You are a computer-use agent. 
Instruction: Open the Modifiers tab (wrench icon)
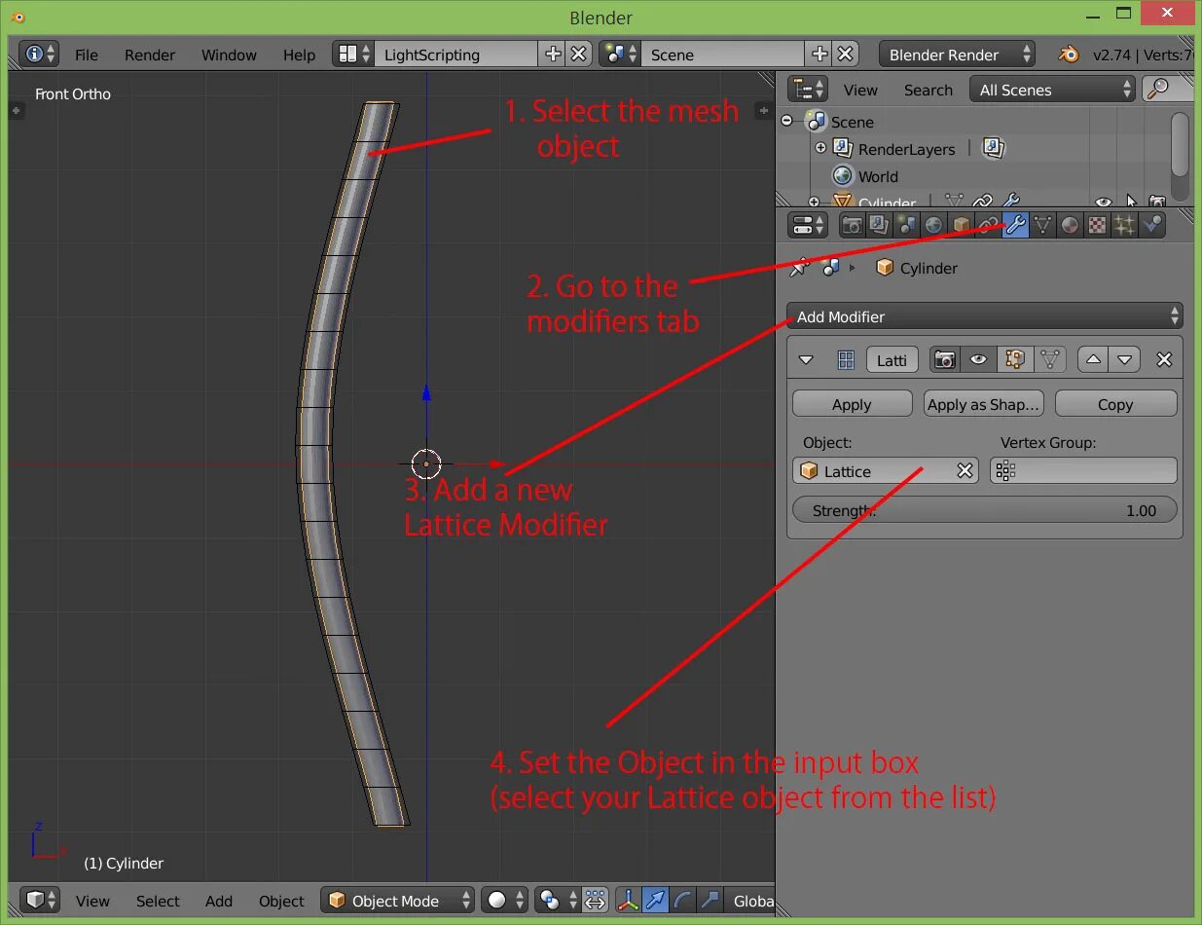coord(1015,225)
